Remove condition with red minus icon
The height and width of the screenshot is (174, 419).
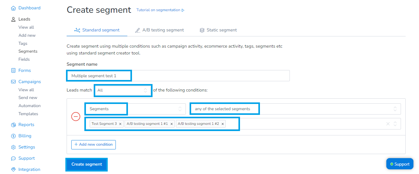[76, 116]
